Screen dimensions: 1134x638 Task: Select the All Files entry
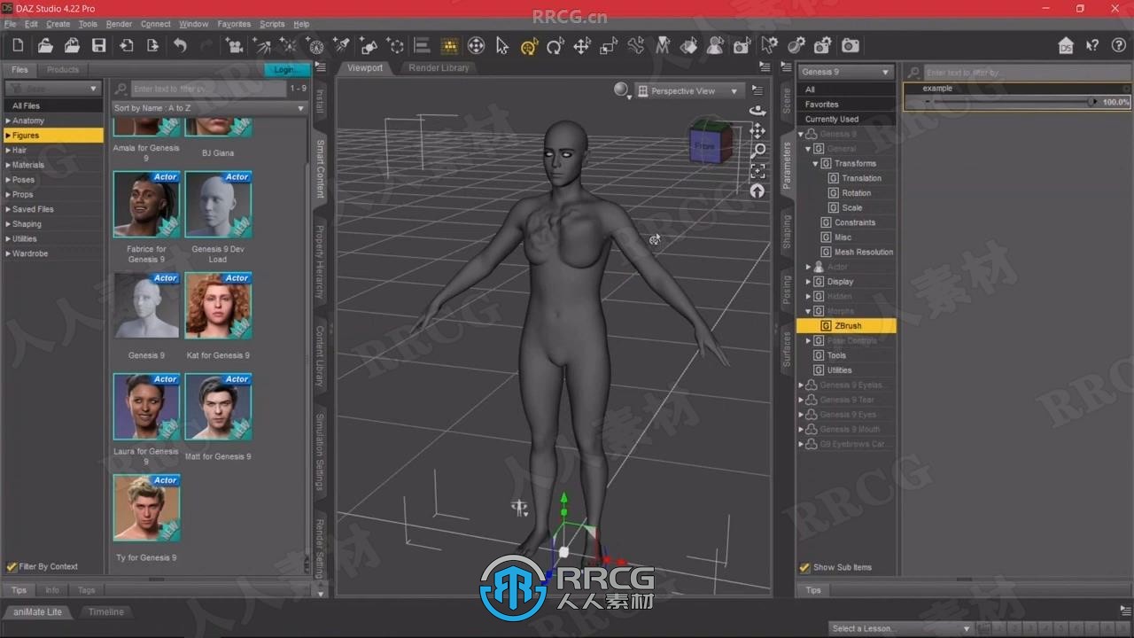coord(53,105)
